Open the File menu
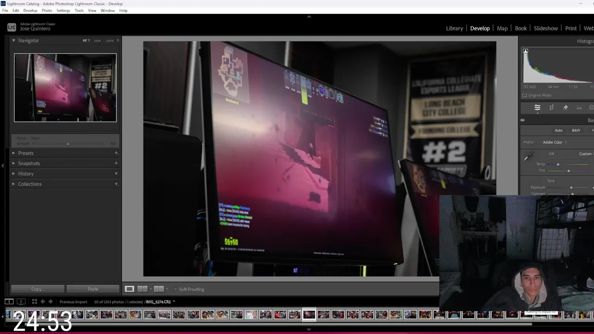Screen dimensions: 594x334 [x=5, y=11]
